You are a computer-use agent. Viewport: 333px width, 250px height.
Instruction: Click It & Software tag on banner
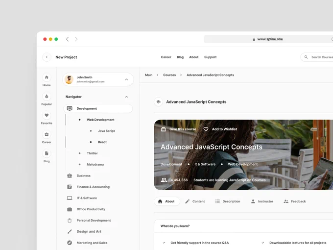tap(205, 164)
